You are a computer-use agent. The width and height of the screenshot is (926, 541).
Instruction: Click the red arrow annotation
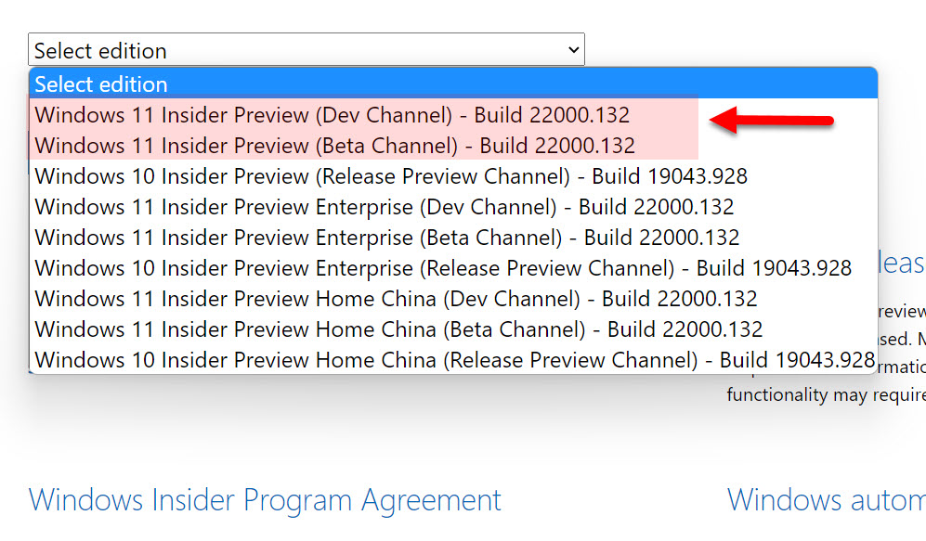tap(772, 120)
